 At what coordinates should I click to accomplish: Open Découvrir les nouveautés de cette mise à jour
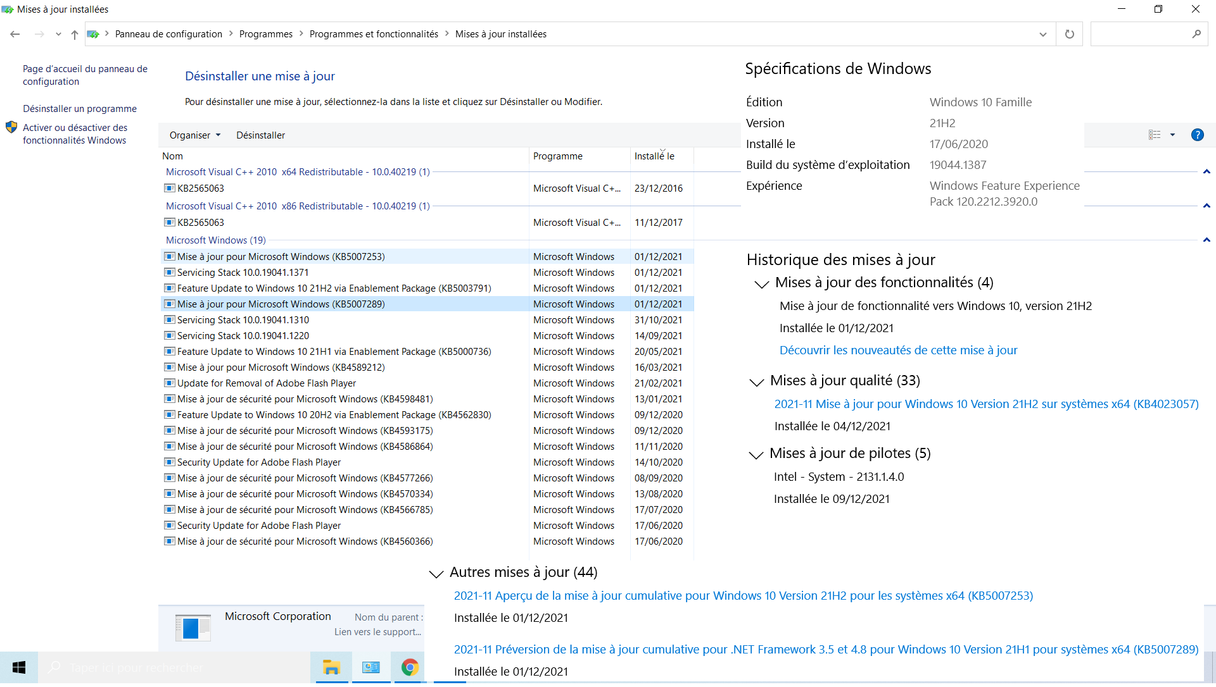pos(898,350)
